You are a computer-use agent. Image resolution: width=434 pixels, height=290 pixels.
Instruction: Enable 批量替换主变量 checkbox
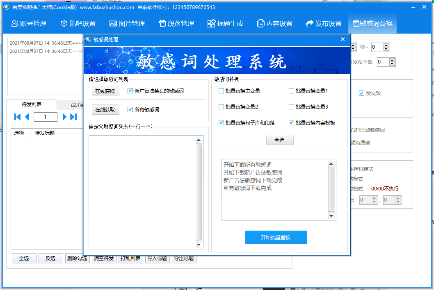pos(222,91)
